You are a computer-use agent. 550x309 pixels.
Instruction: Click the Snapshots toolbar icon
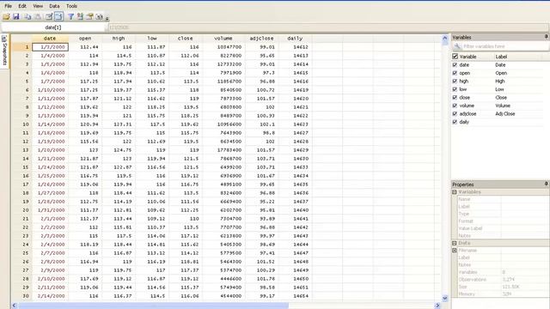coord(100,16)
